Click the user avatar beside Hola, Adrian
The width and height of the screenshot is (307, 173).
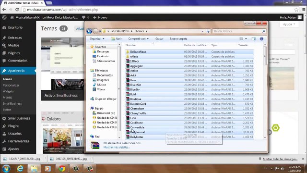(x=300, y=17)
